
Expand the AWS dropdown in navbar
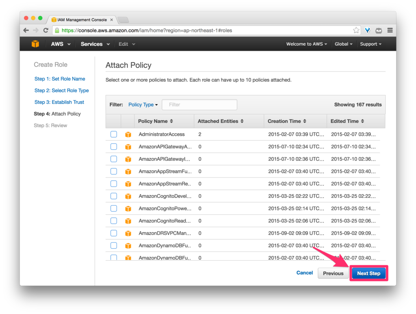pyautogui.click(x=61, y=44)
